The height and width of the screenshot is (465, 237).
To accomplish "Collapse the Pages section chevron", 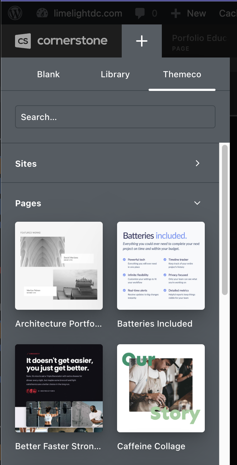I will (197, 203).
